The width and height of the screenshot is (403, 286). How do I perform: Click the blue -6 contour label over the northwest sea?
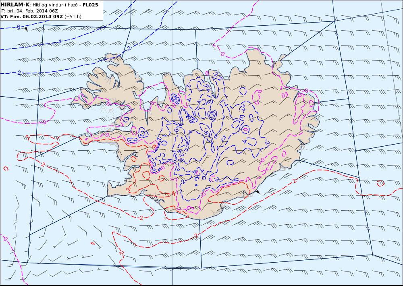pyautogui.click(x=18, y=27)
